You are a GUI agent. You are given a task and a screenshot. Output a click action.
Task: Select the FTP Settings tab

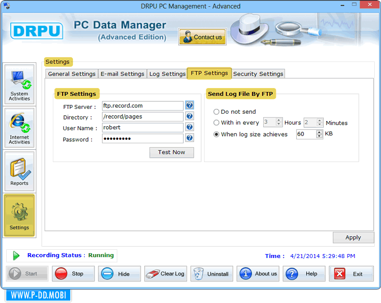click(209, 73)
